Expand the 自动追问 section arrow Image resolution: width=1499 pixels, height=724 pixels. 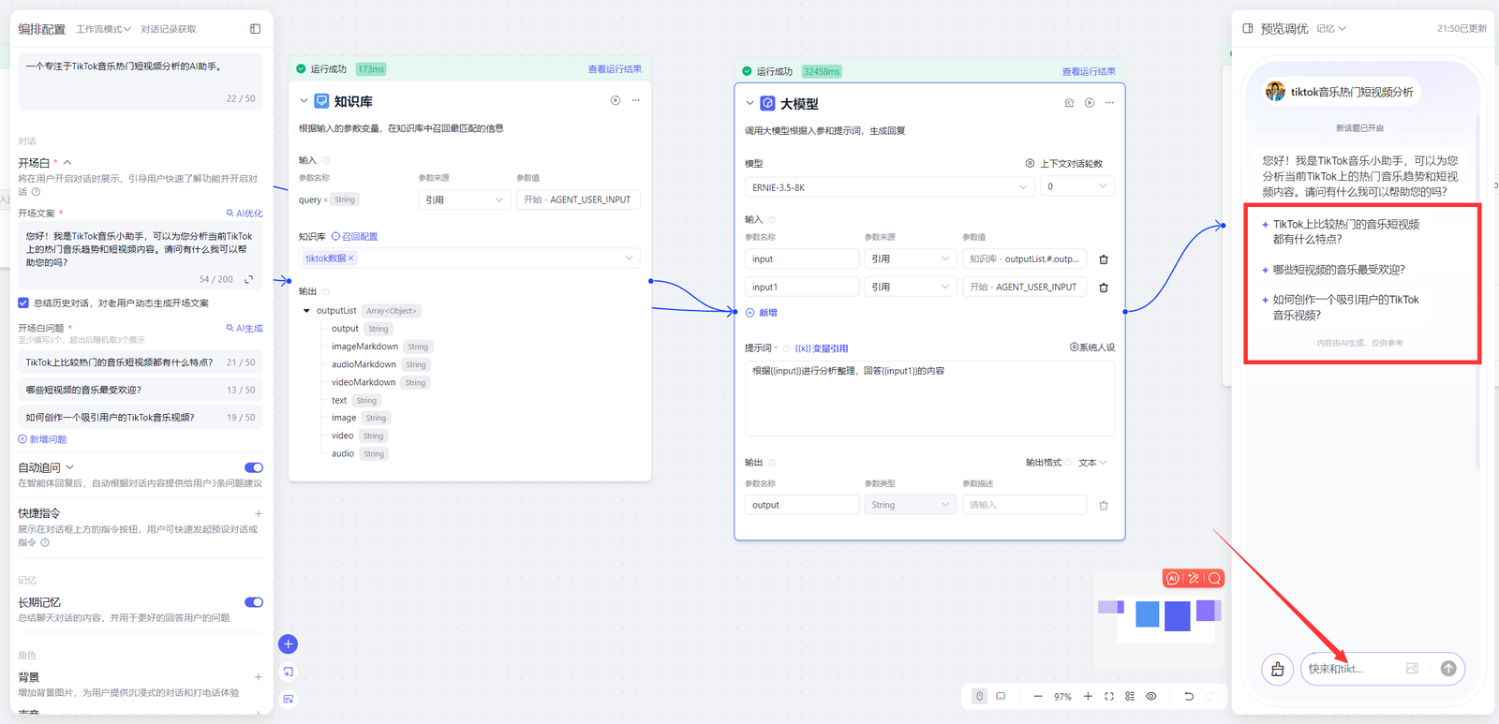[70, 467]
